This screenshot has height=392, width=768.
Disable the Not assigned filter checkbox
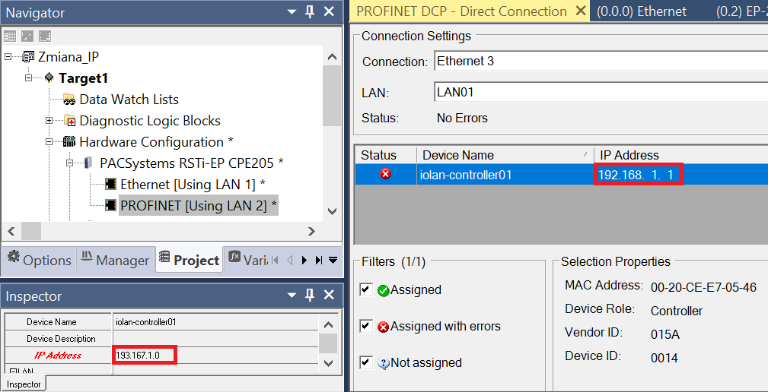(x=366, y=362)
